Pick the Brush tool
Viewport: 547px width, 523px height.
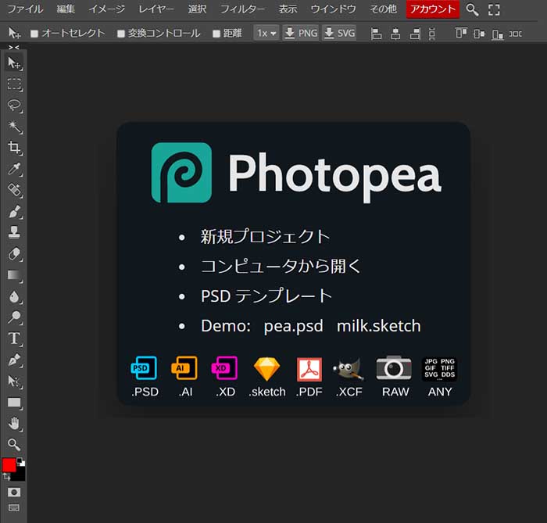click(14, 211)
